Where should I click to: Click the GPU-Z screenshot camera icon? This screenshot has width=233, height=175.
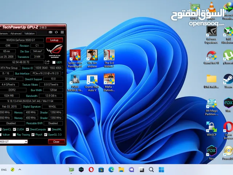tap(51, 32)
